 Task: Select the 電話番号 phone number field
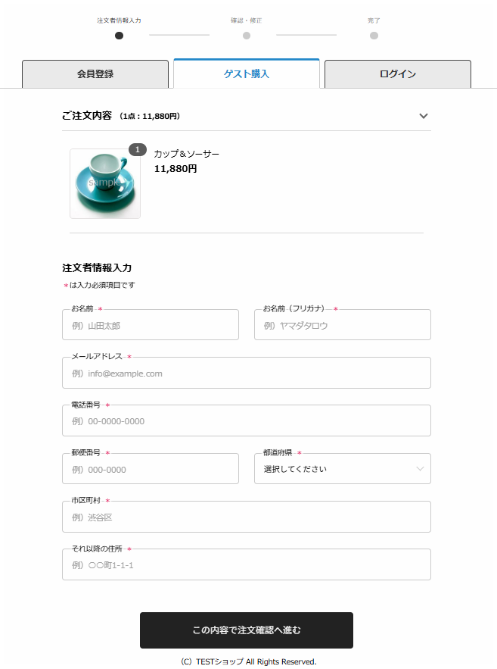pyautogui.click(x=247, y=420)
